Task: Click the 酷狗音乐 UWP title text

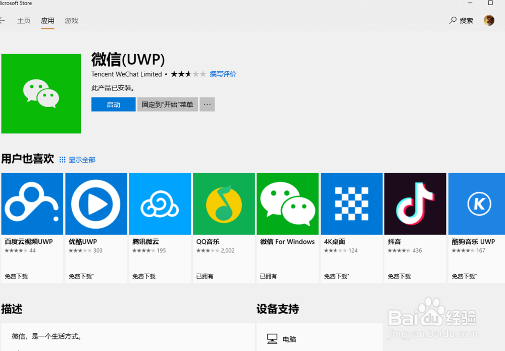Action: click(x=473, y=241)
